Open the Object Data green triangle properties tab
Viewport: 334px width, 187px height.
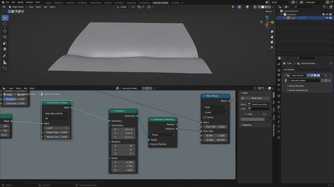pos(279,126)
